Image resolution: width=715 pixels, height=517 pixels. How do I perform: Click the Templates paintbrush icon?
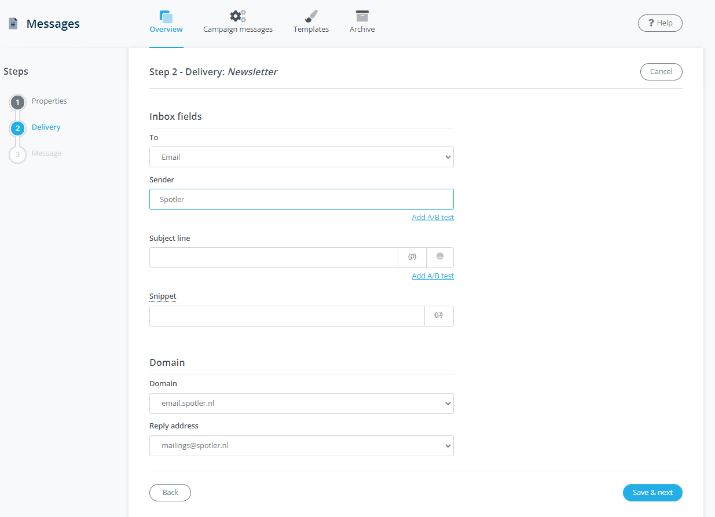pos(311,16)
